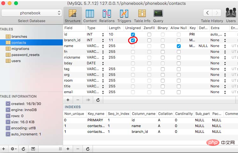Toggle Unsigned checkbox for the id field
This screenshot has height=153, width=238.
coord(133,35)
